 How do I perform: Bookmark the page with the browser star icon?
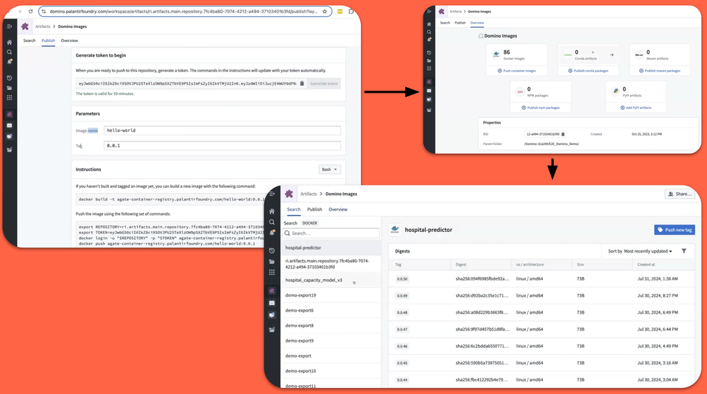[x=325, y=11]
